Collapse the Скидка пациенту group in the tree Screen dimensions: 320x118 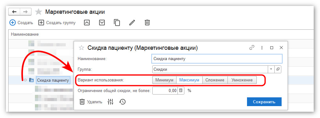tap(25, 80)
